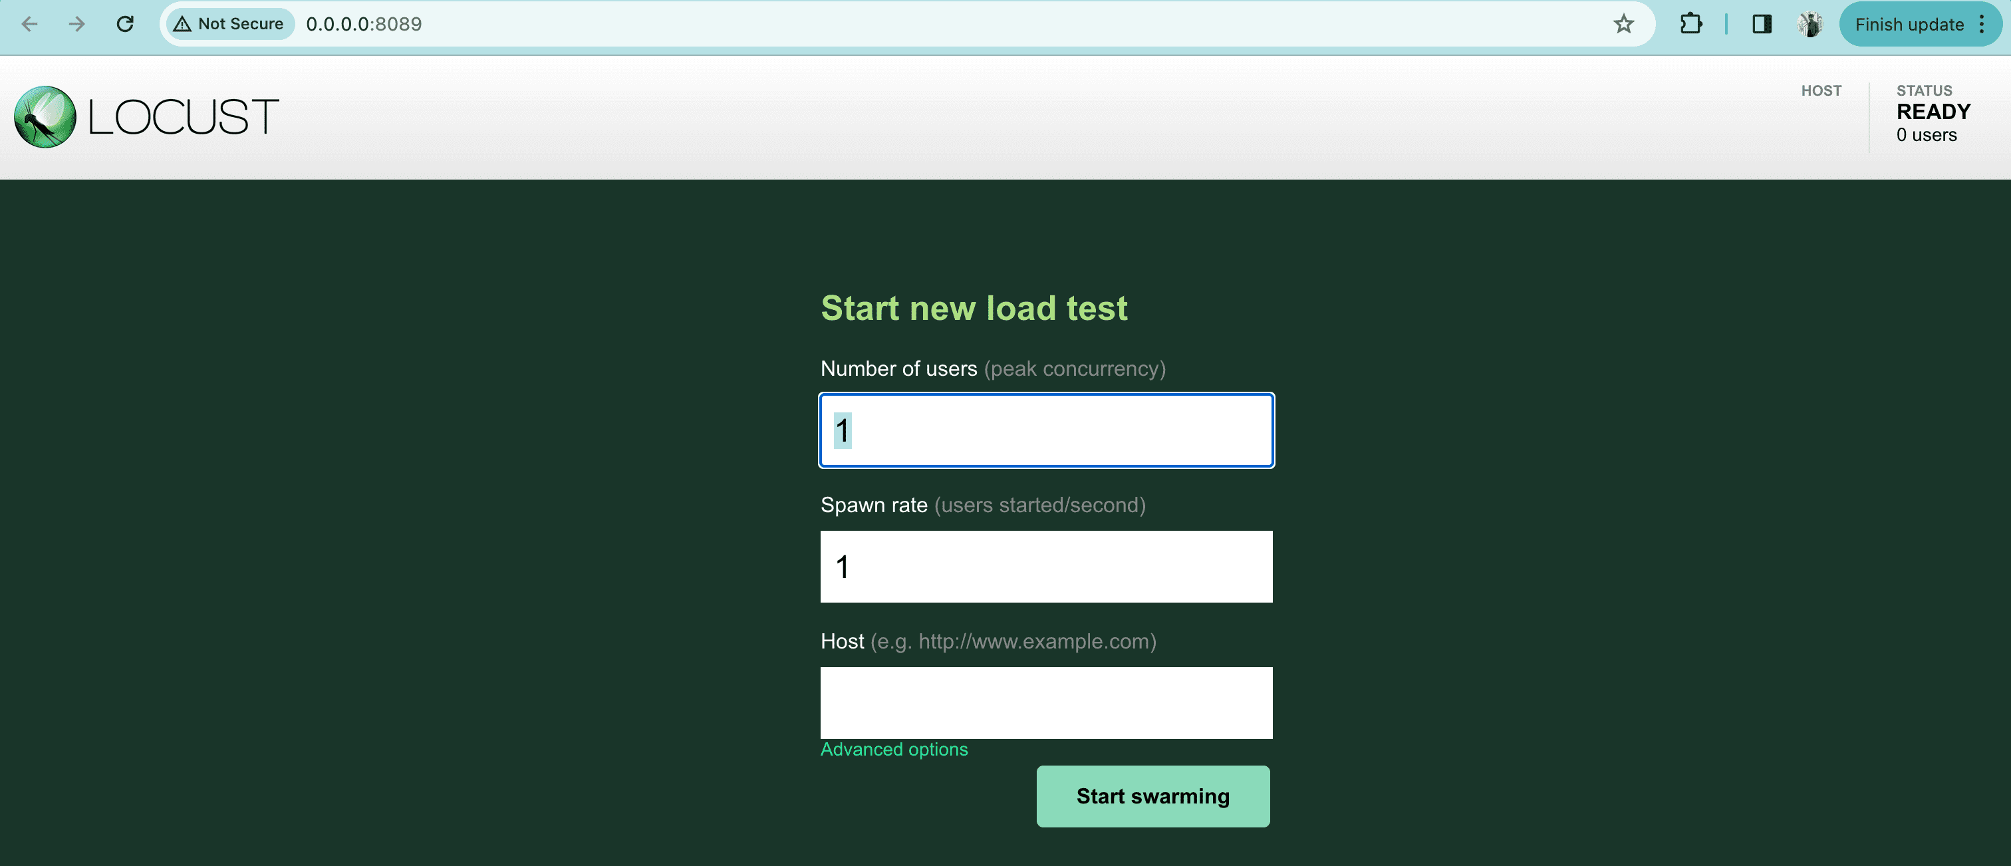Viewport: 2011px width, 866px height.
Task: Toggle the browser side panel icon
Action: coord(1762,24)
